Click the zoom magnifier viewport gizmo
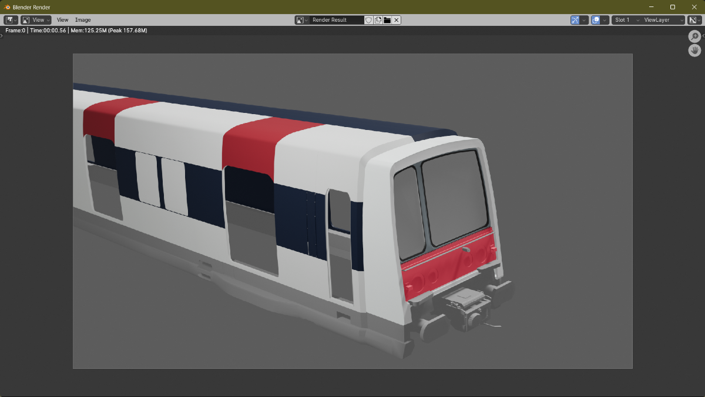 (x=694, y=36)
